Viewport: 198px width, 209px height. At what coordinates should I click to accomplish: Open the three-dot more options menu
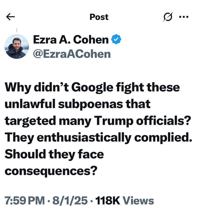coord(184,17)
